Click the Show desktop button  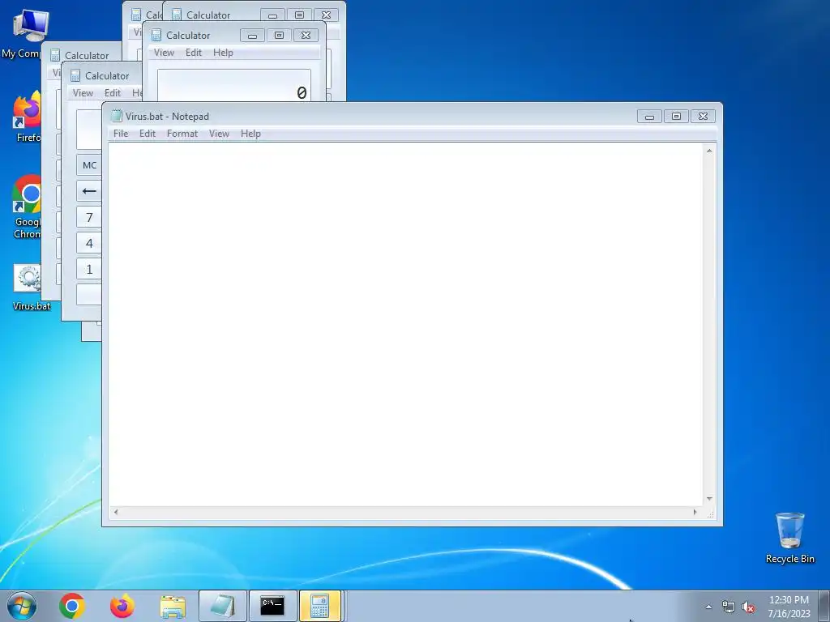tap(824, 606)
